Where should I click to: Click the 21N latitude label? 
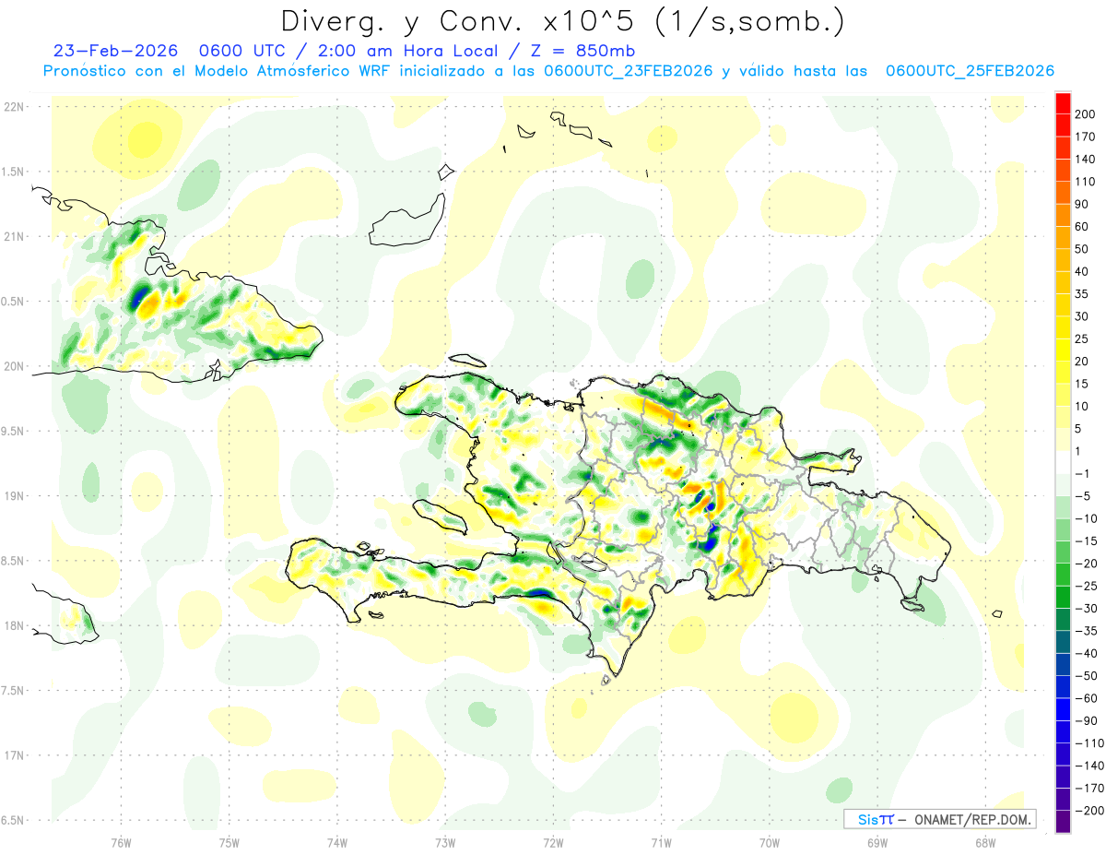pos(13,236)
